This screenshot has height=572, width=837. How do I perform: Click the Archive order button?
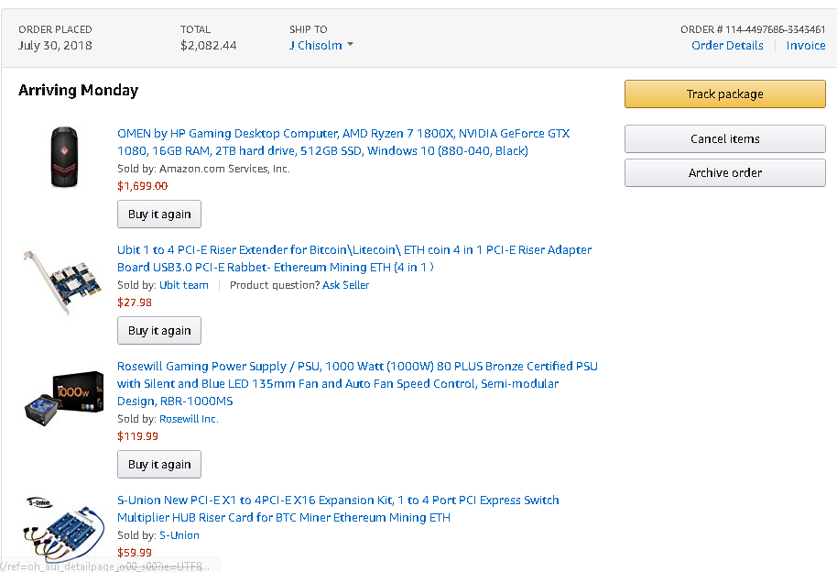pos(724,172)
